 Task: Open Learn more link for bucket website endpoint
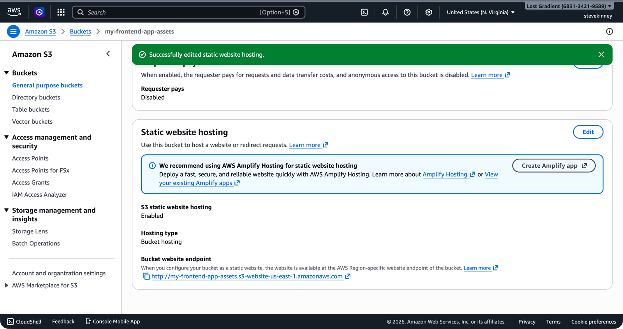481,268
